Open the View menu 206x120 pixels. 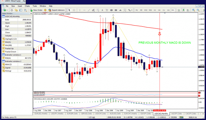13,6
